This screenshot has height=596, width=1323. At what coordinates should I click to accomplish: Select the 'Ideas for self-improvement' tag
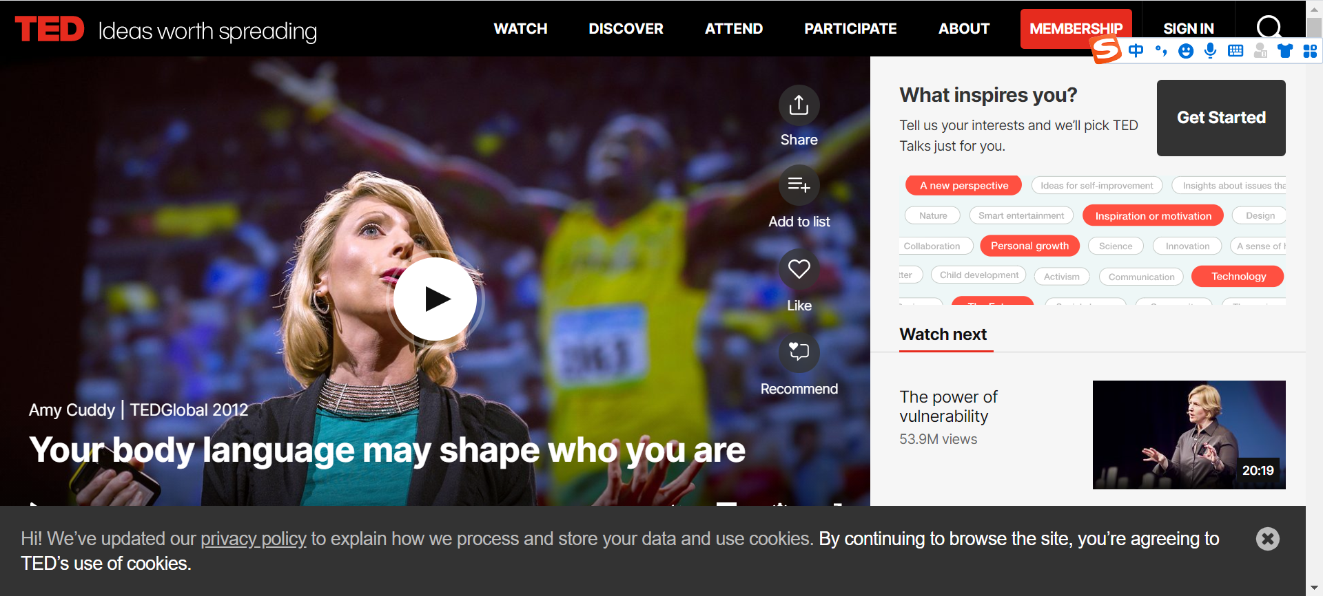(x=1097, y=185)
